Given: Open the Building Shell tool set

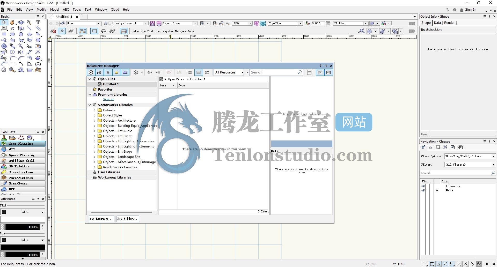Looking at the screenshot, I should pyautogui.click(x=23, y=161).
